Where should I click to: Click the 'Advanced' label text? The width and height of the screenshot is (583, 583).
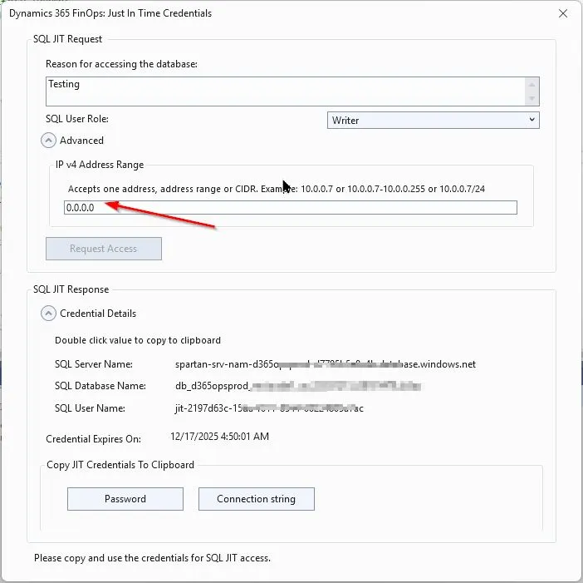(x=81, y=141)
